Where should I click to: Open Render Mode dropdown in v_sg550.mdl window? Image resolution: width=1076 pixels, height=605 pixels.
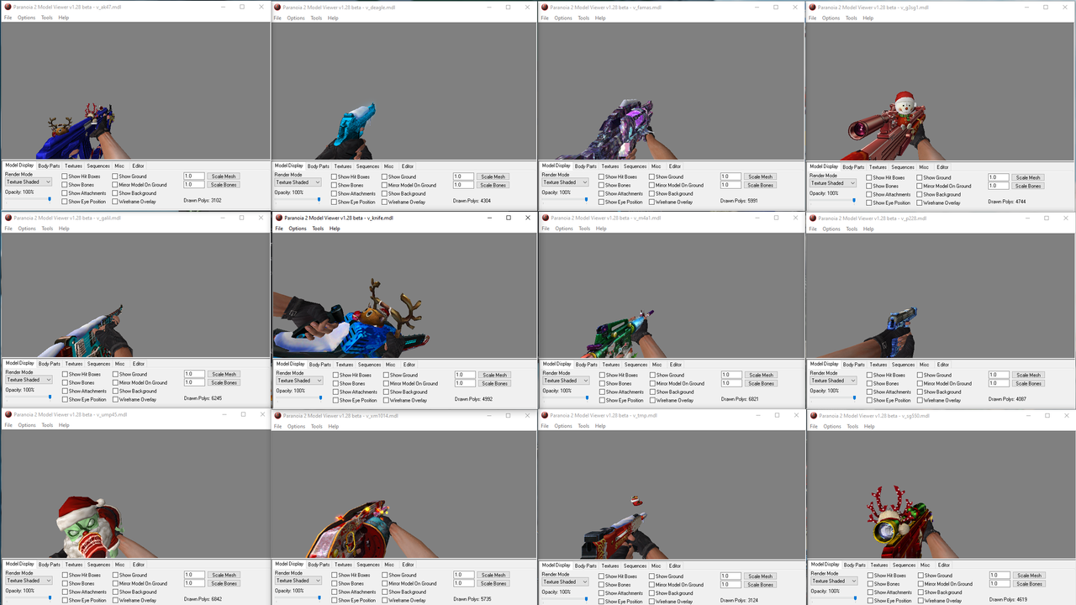click(x=833, y=581)
